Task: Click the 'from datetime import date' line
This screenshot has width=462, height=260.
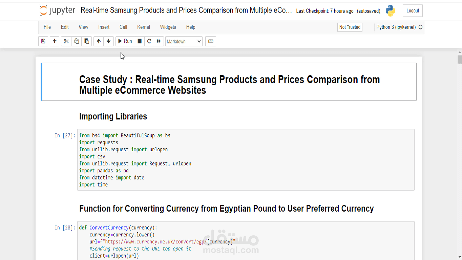Action: (112, 177)
